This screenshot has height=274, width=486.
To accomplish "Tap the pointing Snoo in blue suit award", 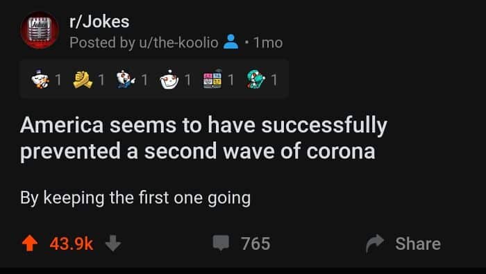I will tap(126, 80).
